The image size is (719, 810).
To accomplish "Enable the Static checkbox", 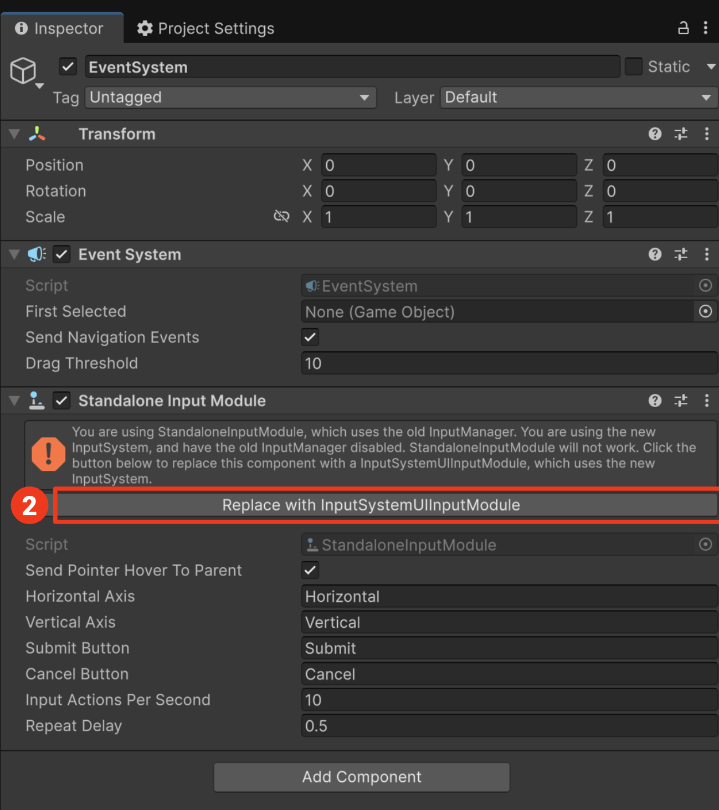I will point(633,66).
